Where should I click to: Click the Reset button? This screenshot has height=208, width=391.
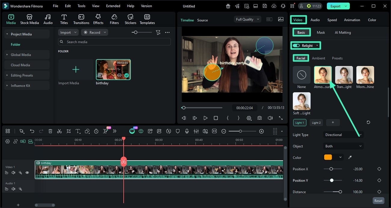click(378, 201)
